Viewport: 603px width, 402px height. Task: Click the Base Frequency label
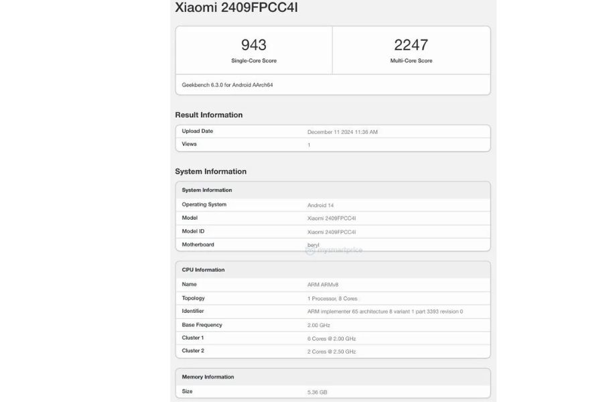(202, 325)
